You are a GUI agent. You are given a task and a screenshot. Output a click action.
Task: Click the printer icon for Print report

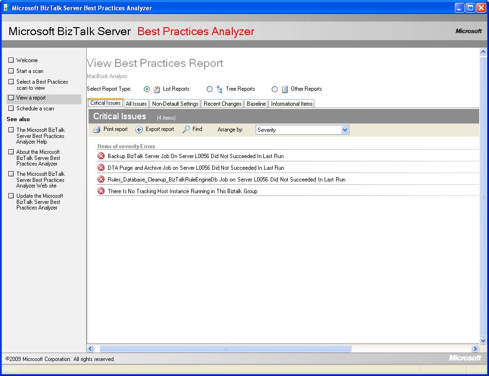pyautogui.click(x=97, y=130)
